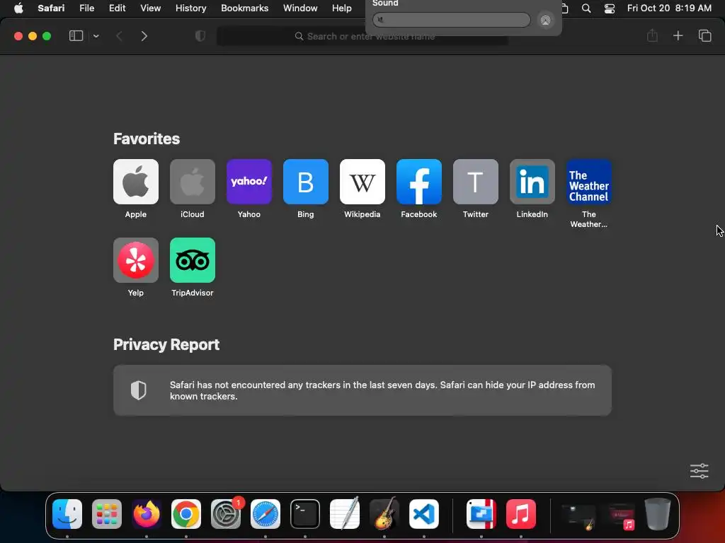Go back to the previous page
725x543 pixels.
pyautogui.click(x=119, y=36)
